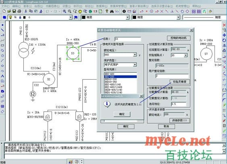Screen dimensions: 227x164
Task: Click the Copy toolbar icon
Action: (x=31, y=11)
